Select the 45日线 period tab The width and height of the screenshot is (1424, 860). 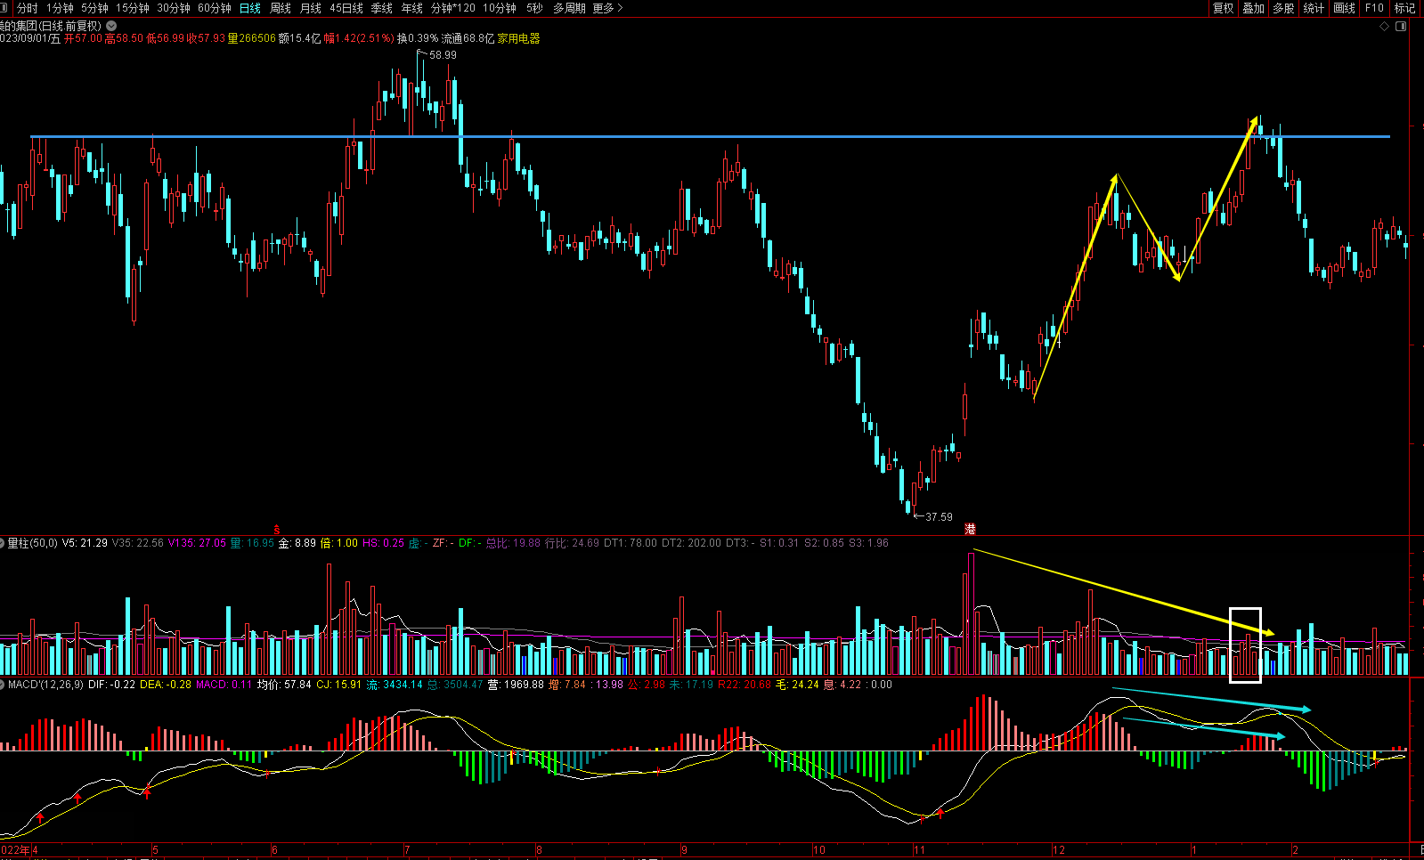click(346, 8)
